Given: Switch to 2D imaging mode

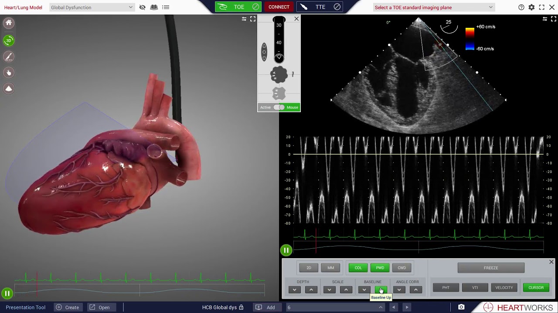Looking at the screenshot, I should pos(309,268).
